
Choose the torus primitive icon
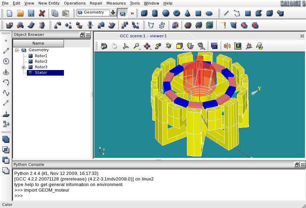(x=177, y=13)
